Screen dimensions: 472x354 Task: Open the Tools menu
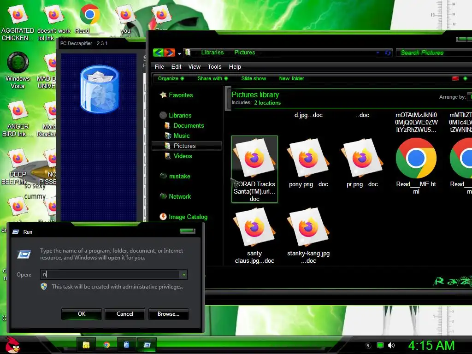pos(214,67)
